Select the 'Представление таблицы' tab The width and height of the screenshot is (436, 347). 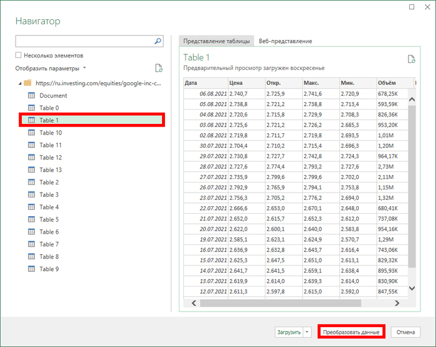217,41
